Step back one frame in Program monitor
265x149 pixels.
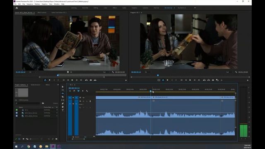click(x=186, y=80)
